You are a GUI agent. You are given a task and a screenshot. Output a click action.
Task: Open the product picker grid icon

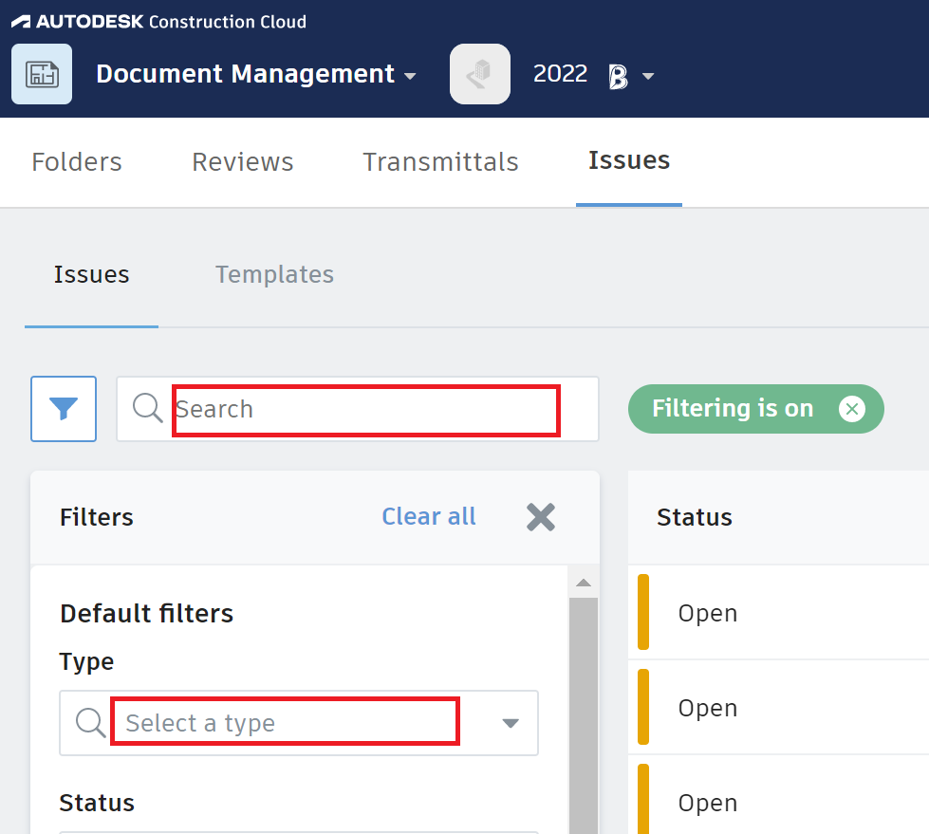[x=42, y=73]
